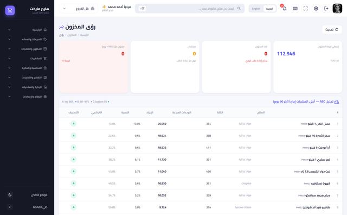347x215 pixels.
Task: Click revenue value 25,050
Action: (x=162, y=124)
